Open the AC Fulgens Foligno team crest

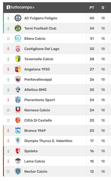(x=18, y=18)
